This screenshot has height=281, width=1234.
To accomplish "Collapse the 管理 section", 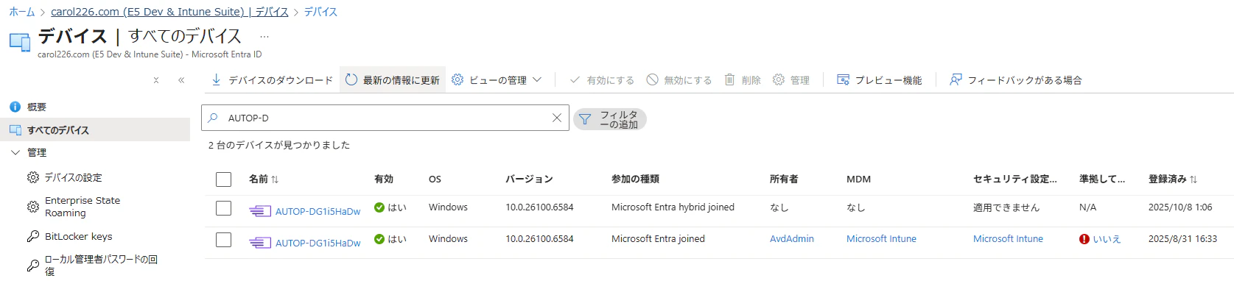I will (x=15, y=152).
